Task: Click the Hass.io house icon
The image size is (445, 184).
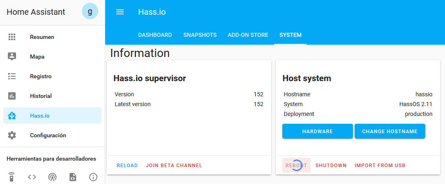Action: 12,116
